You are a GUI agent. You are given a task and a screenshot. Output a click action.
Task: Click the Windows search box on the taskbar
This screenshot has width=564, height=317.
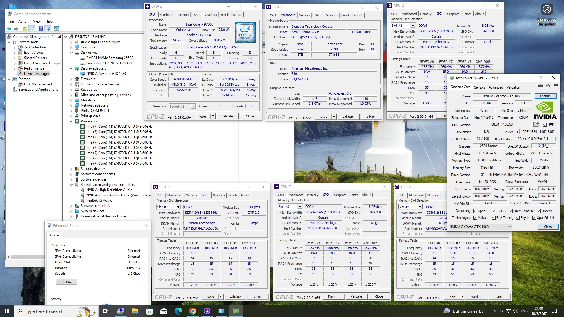[x=56, y=311]
